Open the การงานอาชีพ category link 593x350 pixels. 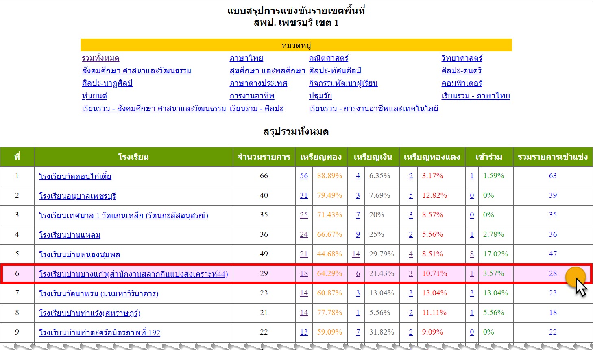pos(252,96)
